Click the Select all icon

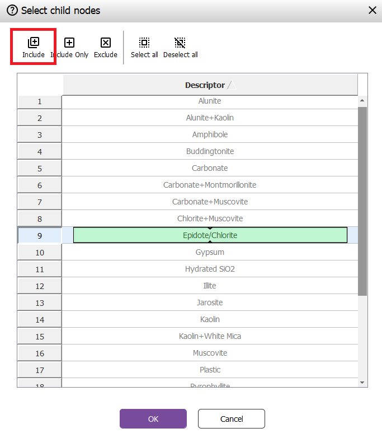click(144, 43)
